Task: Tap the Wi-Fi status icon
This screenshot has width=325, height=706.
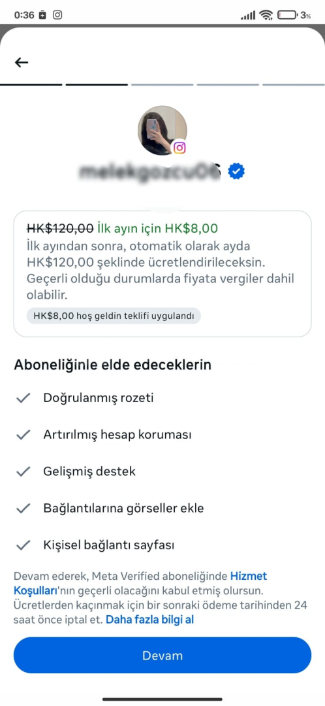Action: pos(266,15)
